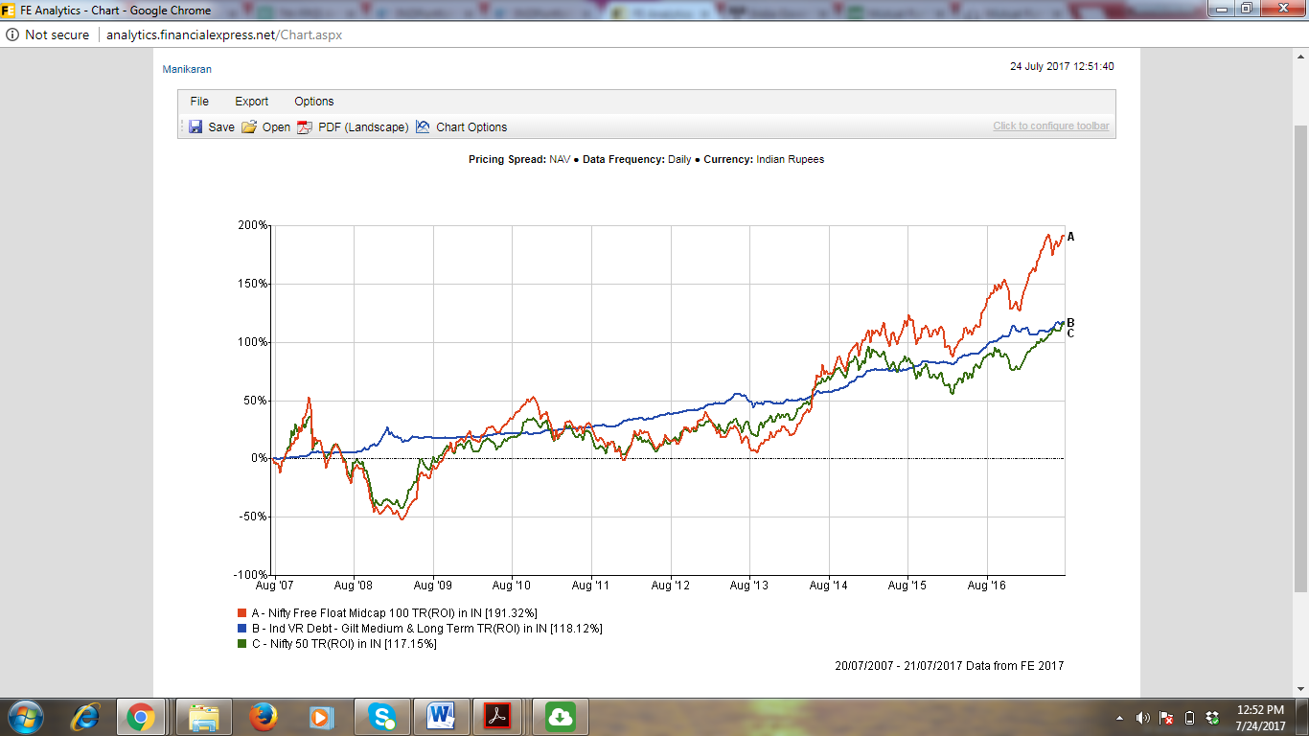Open the green cloud download app in taskbar
The width and height of the screenshot is (1309, 736).
click(560, 717)
